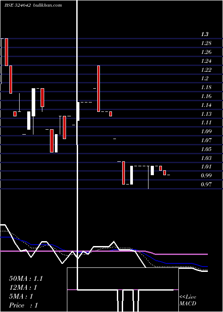Select the 1.22 price axis label
The image size is (223, 312).
tap(206, 70)
